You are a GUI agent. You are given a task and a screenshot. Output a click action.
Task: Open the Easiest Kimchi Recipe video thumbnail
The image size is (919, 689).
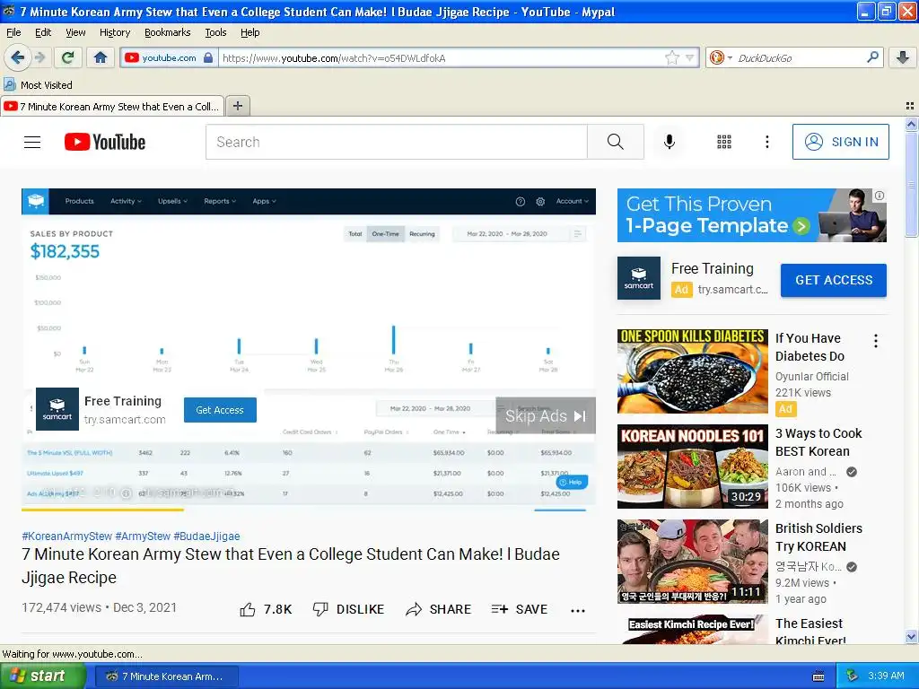692,629
